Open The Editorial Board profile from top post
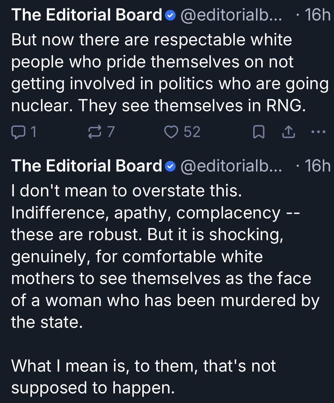 point(87,15)
